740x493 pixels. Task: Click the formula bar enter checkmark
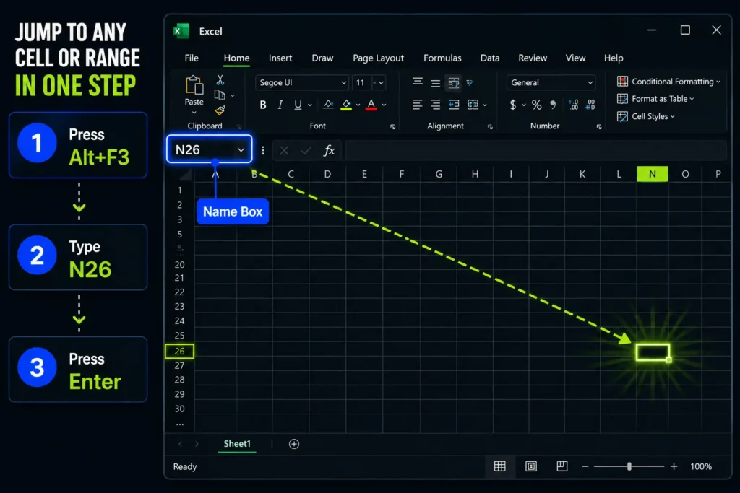306,150
